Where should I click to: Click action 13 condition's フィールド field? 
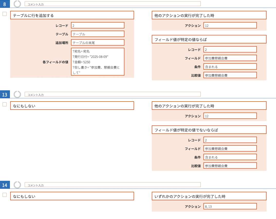[230, 149]
